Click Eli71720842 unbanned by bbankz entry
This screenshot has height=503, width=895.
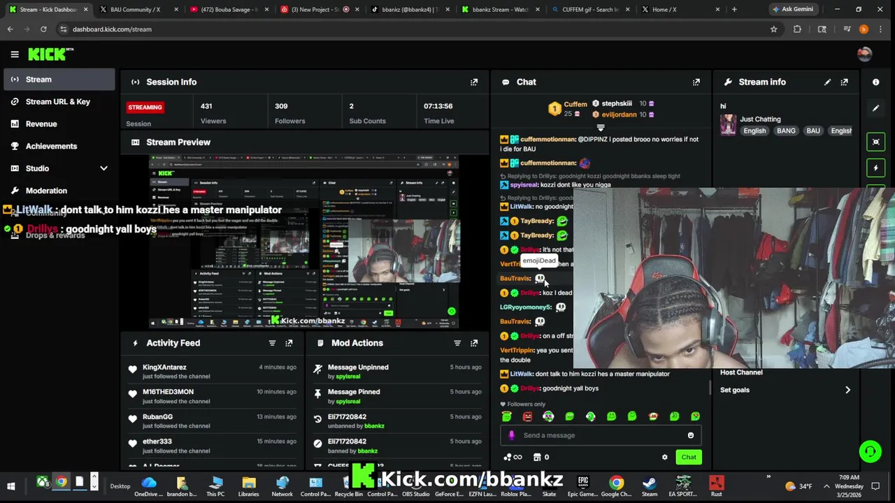396,421
